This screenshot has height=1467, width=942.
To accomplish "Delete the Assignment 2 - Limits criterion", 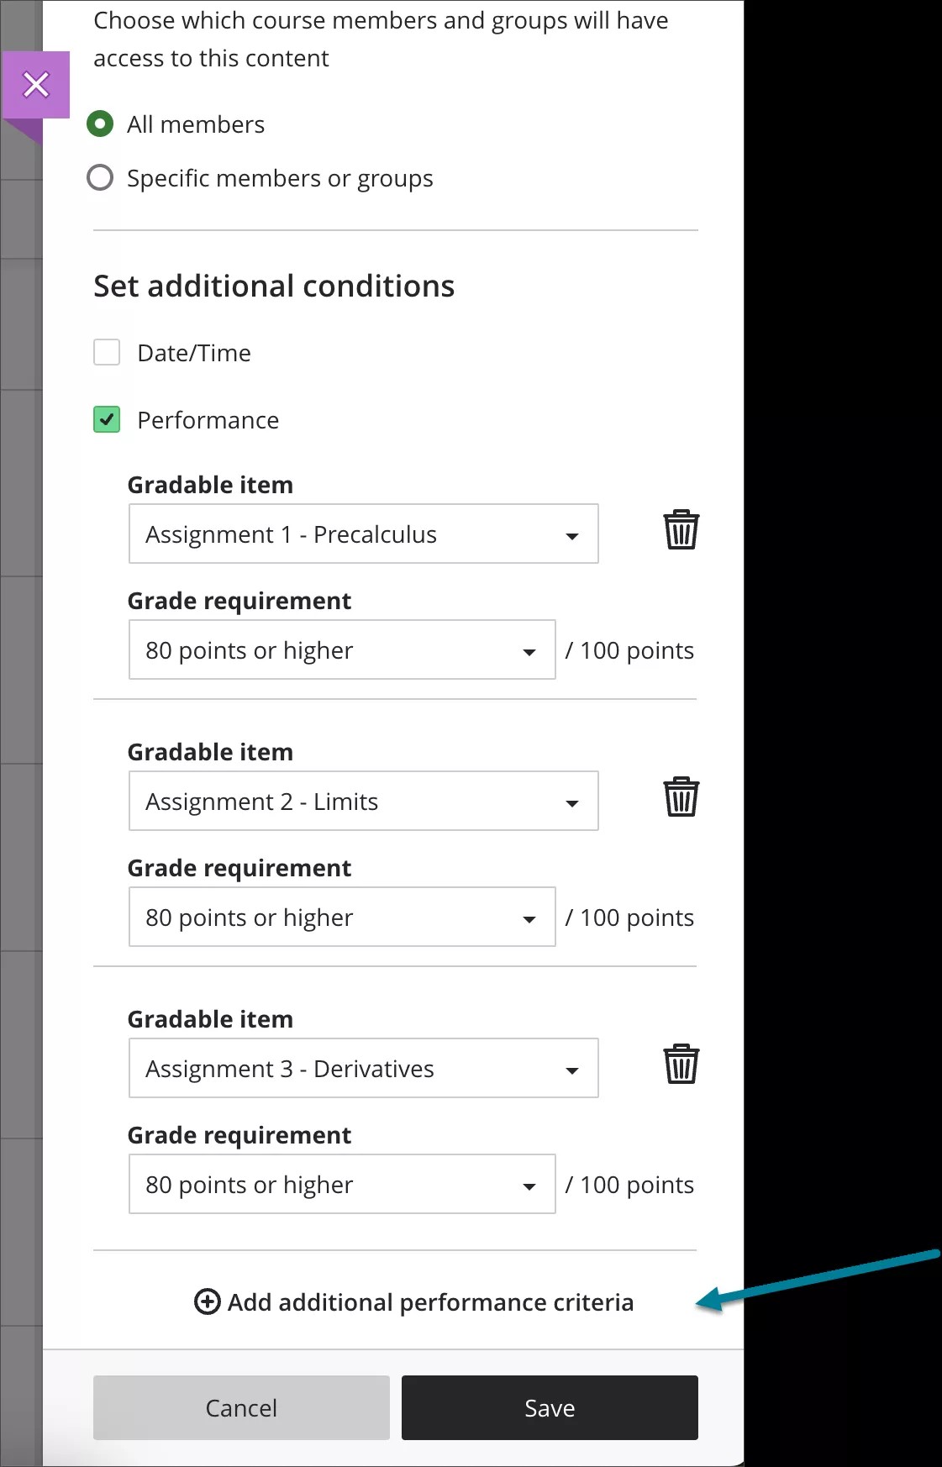I will pos(681,797).
